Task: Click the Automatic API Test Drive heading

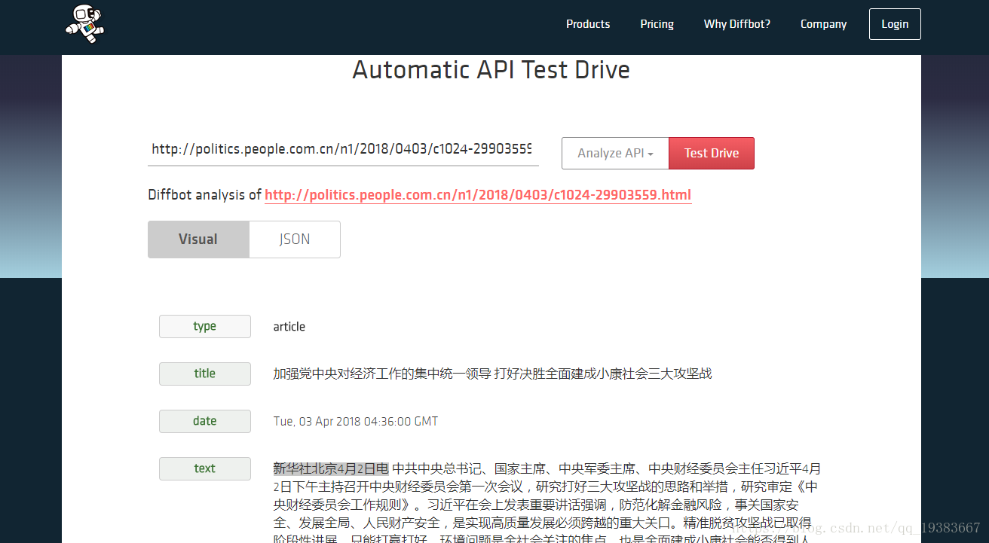Action: [491, 70]
